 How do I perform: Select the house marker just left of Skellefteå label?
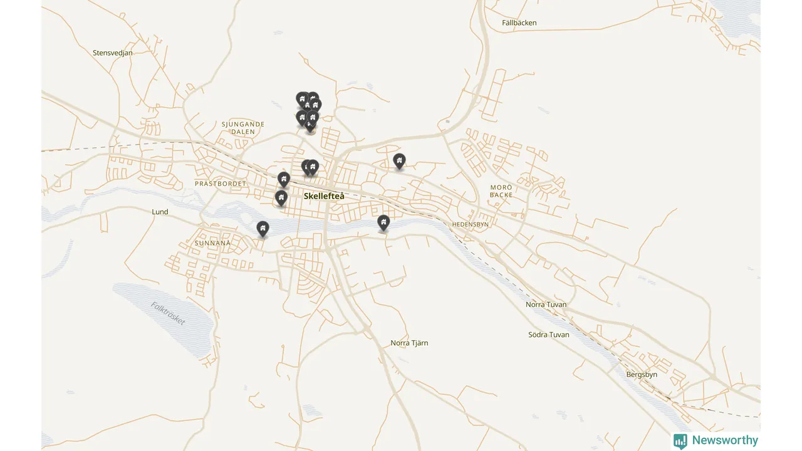(x=281, y=199)
